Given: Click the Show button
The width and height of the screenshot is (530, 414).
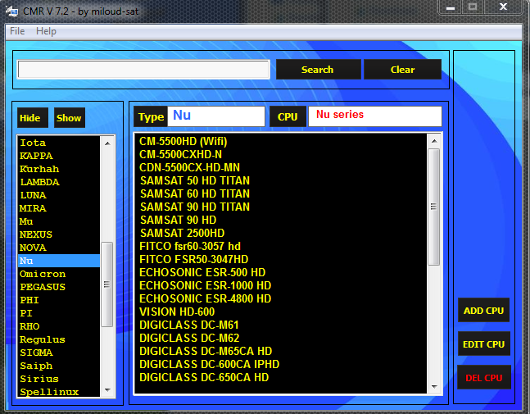Looking at the screenshot, I should coord(70,118).
